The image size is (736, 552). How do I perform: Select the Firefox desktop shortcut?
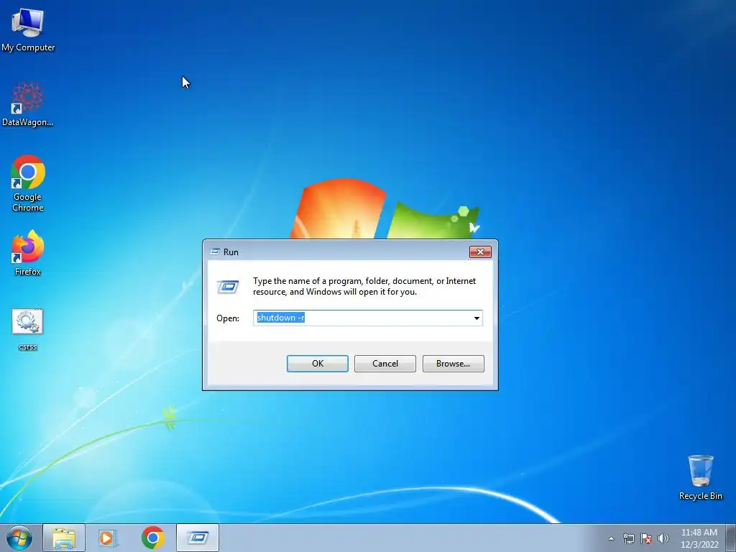point(28,253)
